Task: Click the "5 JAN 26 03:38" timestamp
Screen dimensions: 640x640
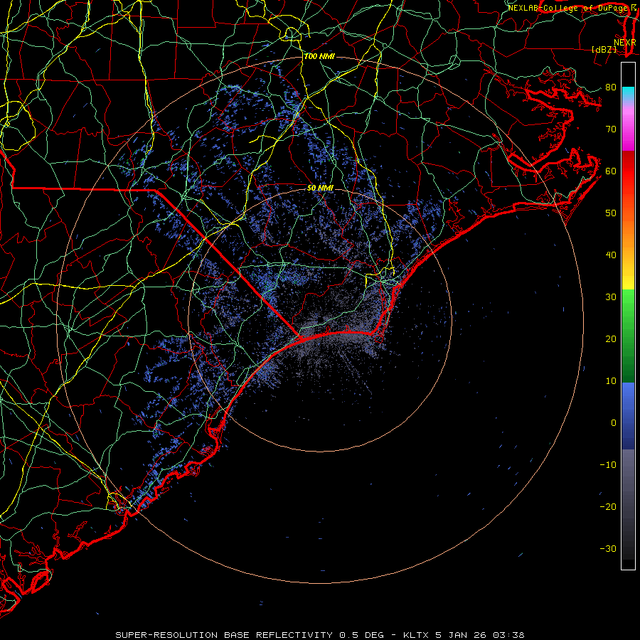Action: tap(479, 635)
